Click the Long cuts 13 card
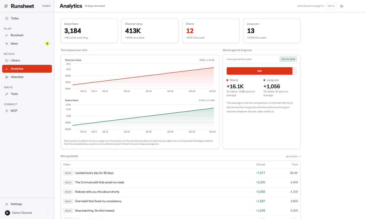This screenshot has width=366, height=219. pyautogui.click(x=272, y=31)
